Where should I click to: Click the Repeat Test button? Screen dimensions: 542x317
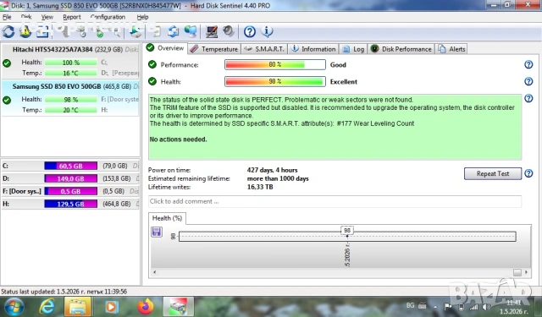tap(493, 173)
